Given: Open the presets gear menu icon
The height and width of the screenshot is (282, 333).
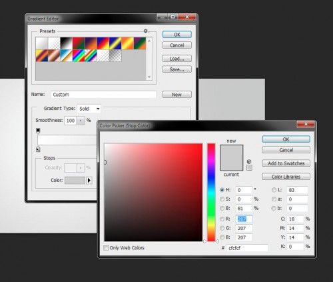Looking at the screenshot, I should (x=146, y=31).
